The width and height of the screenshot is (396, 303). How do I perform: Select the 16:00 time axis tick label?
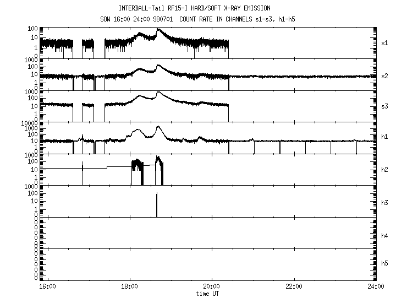click(x=47, y=286)
